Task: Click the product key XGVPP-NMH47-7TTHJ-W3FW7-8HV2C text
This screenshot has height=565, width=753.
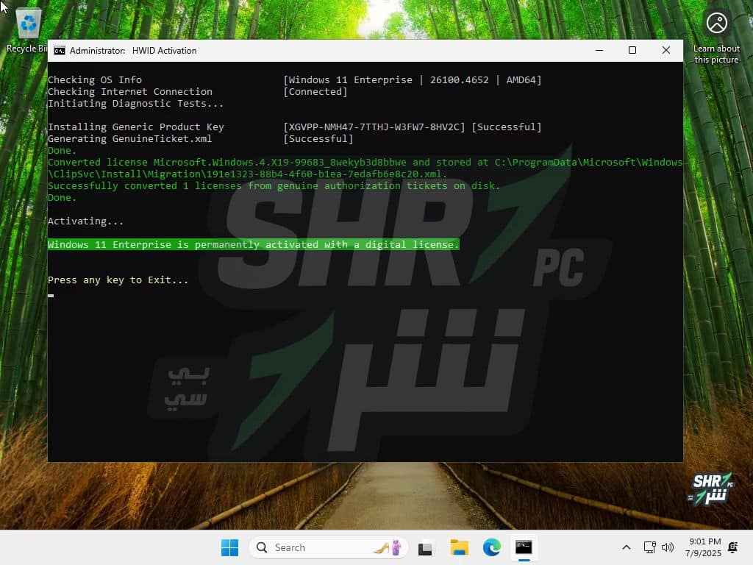Action: tap(374, 127)
